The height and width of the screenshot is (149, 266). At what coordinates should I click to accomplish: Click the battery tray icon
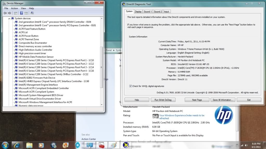[237, 145]
